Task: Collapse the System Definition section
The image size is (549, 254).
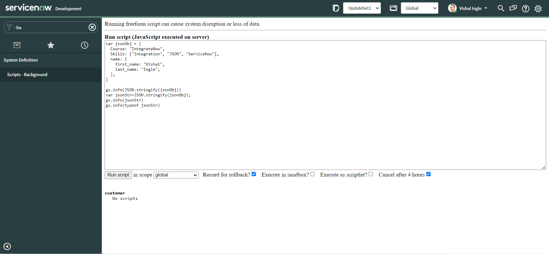Action: pyautogui.click(x=51, y=60)
